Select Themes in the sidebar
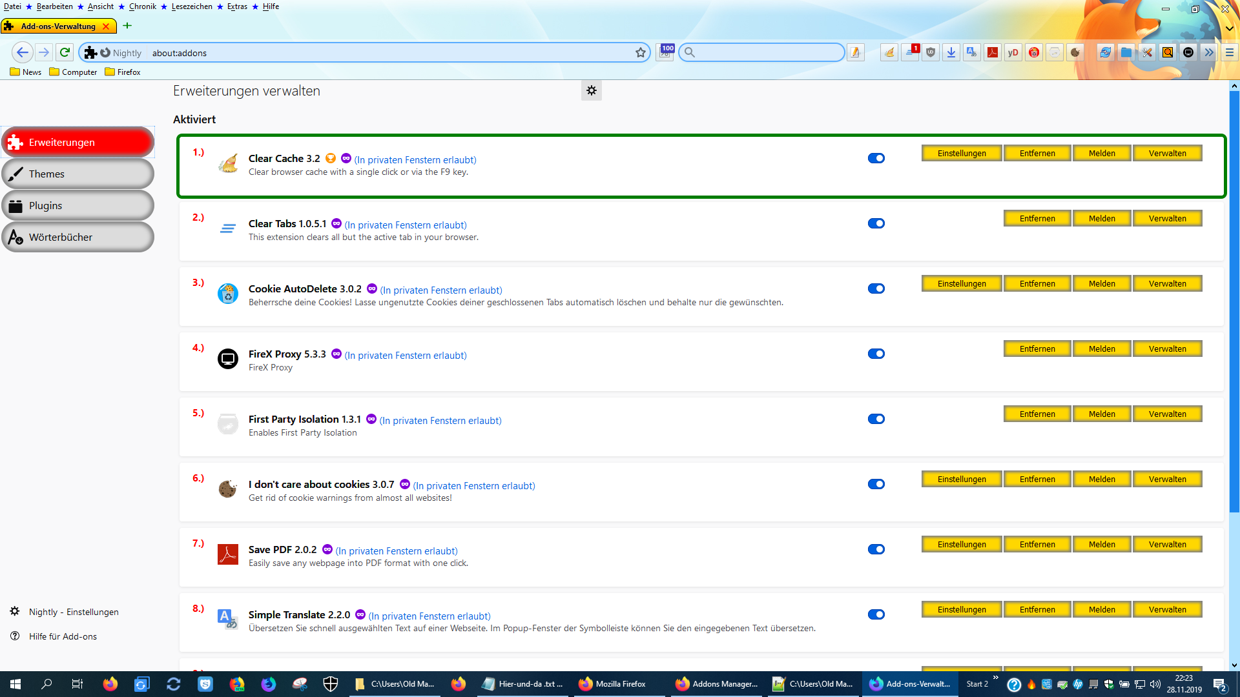 [x=77, y=174]
